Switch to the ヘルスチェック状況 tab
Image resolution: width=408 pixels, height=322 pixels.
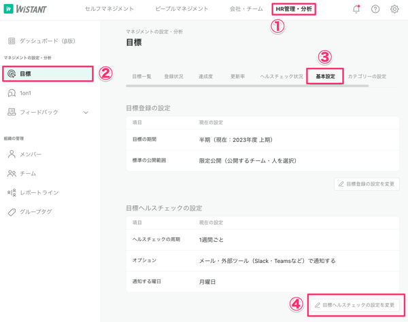[282, 77]
